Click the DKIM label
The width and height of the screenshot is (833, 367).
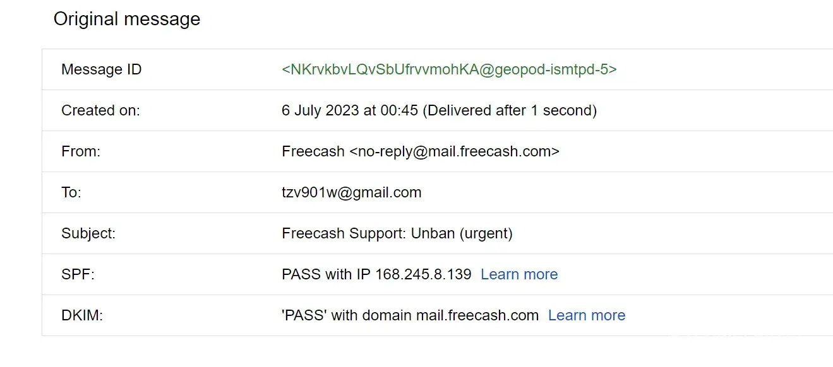(x=82, y=315)
